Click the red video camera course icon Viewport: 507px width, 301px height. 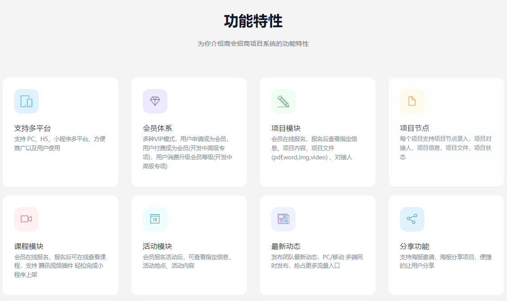pos(26,219)
